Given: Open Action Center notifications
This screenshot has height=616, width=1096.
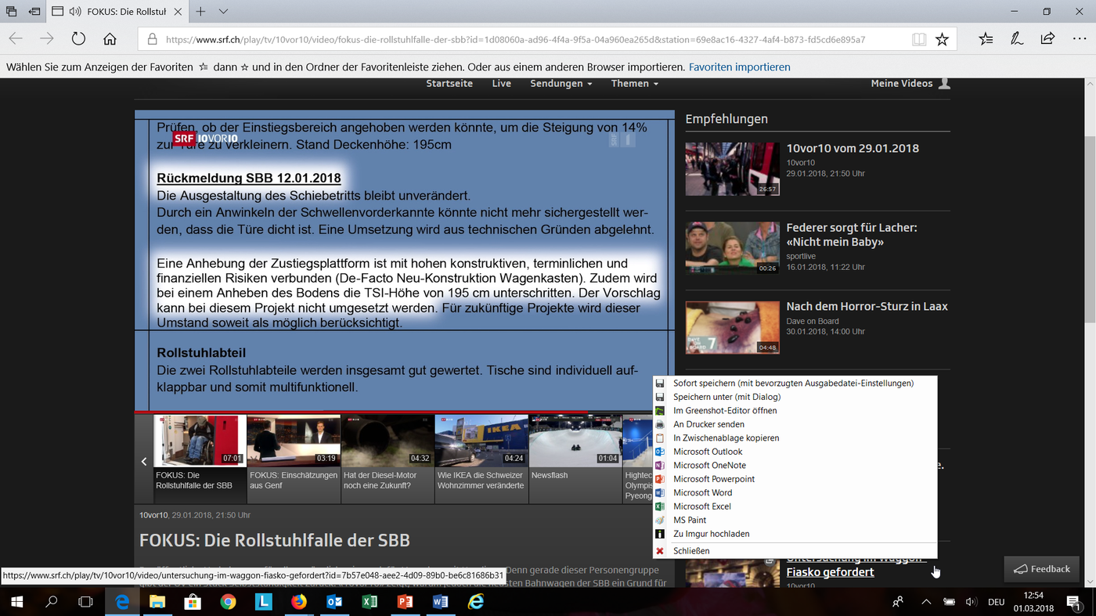Looking at the screenshot, I should [1073, 602].
